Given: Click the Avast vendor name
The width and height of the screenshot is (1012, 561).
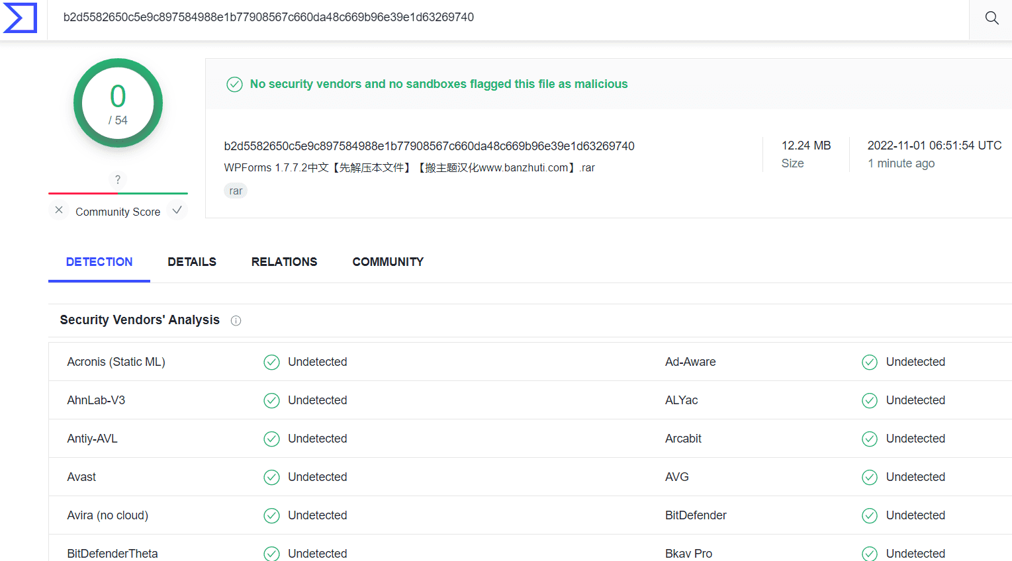Looking at the screenshot, I should (x=81, y=477).
